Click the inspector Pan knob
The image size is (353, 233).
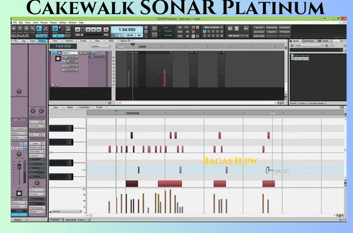point(19,154)
